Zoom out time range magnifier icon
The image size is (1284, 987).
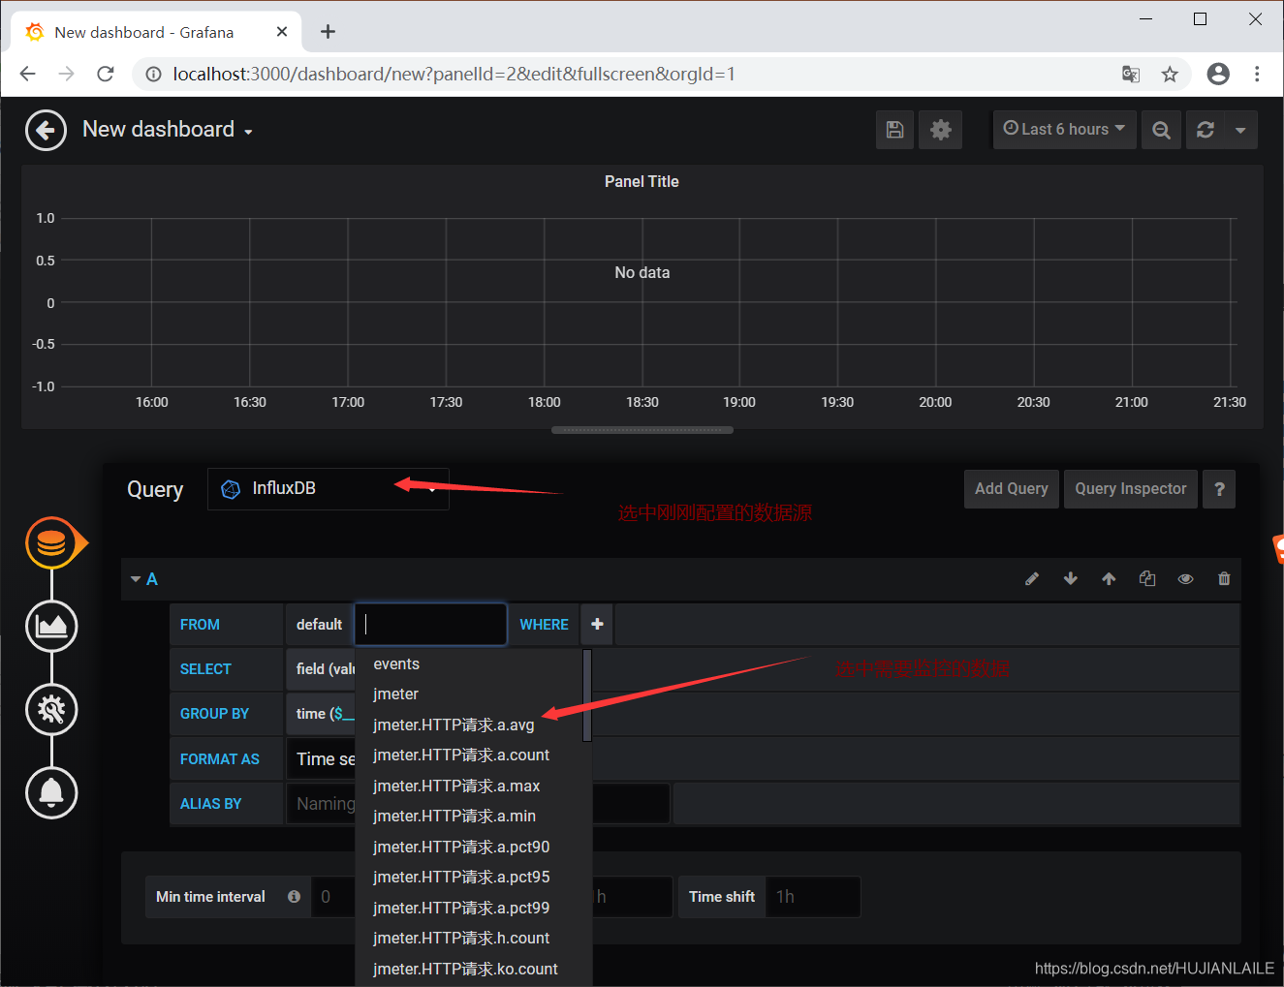coord(1161,130)
